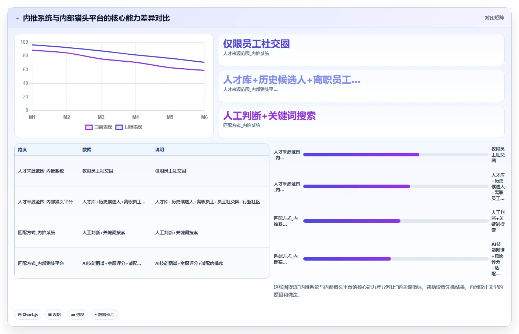The image size is (519, 334).
Task: Click the AI技能图谱+意愿评分+适配… data cell
Action: coord(112,264)
